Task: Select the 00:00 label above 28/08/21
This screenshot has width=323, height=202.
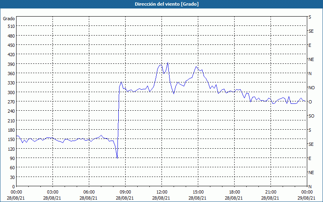Action: coord(16,192)
